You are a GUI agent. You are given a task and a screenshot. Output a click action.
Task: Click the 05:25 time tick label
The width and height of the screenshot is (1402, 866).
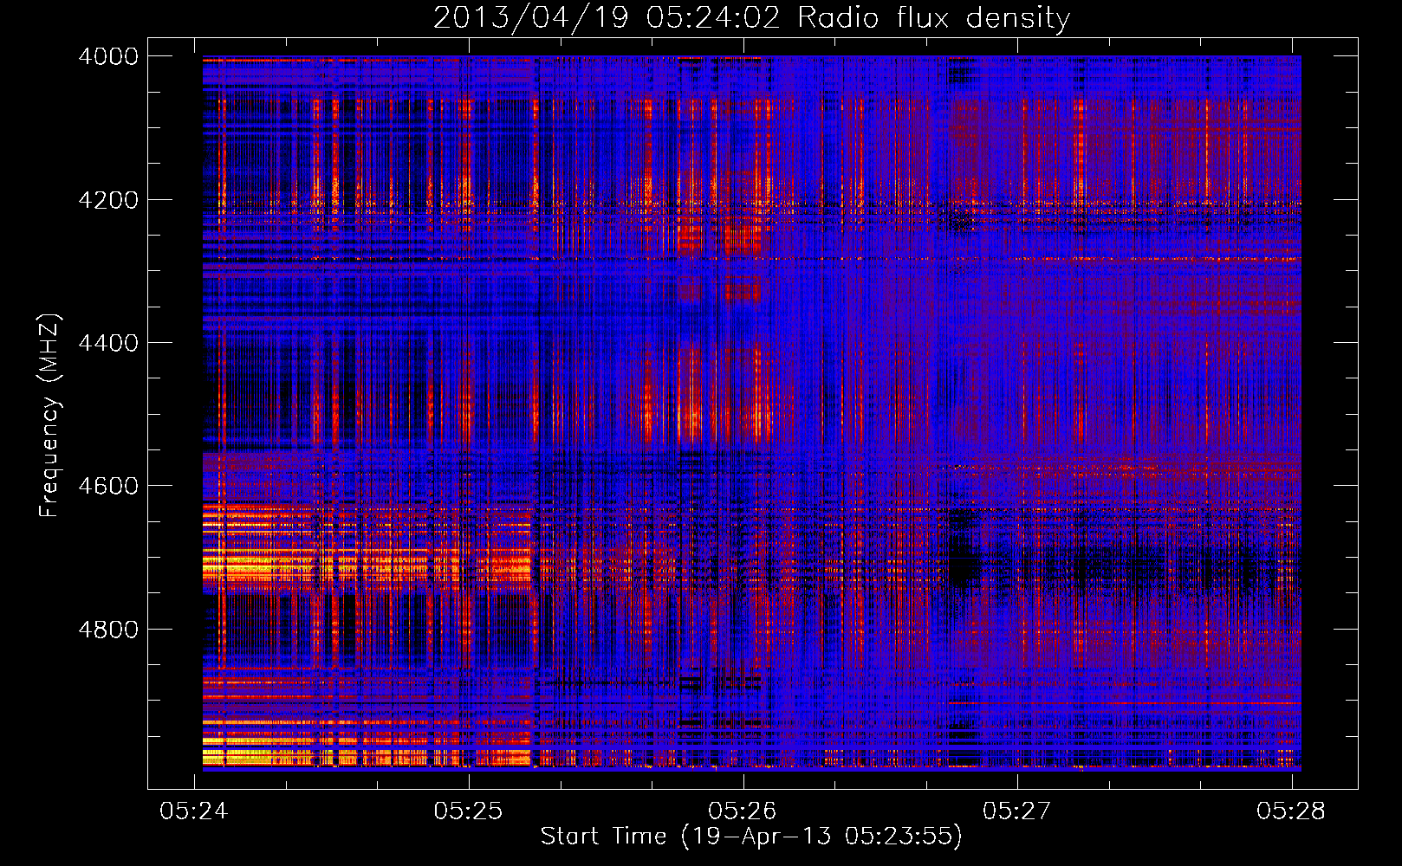pyautogui.click(x=469, y=811)
